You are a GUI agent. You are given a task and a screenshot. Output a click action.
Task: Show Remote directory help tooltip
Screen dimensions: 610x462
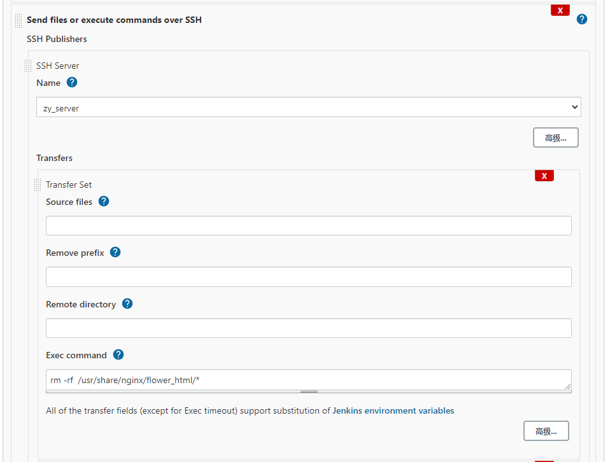pos(127,304)
